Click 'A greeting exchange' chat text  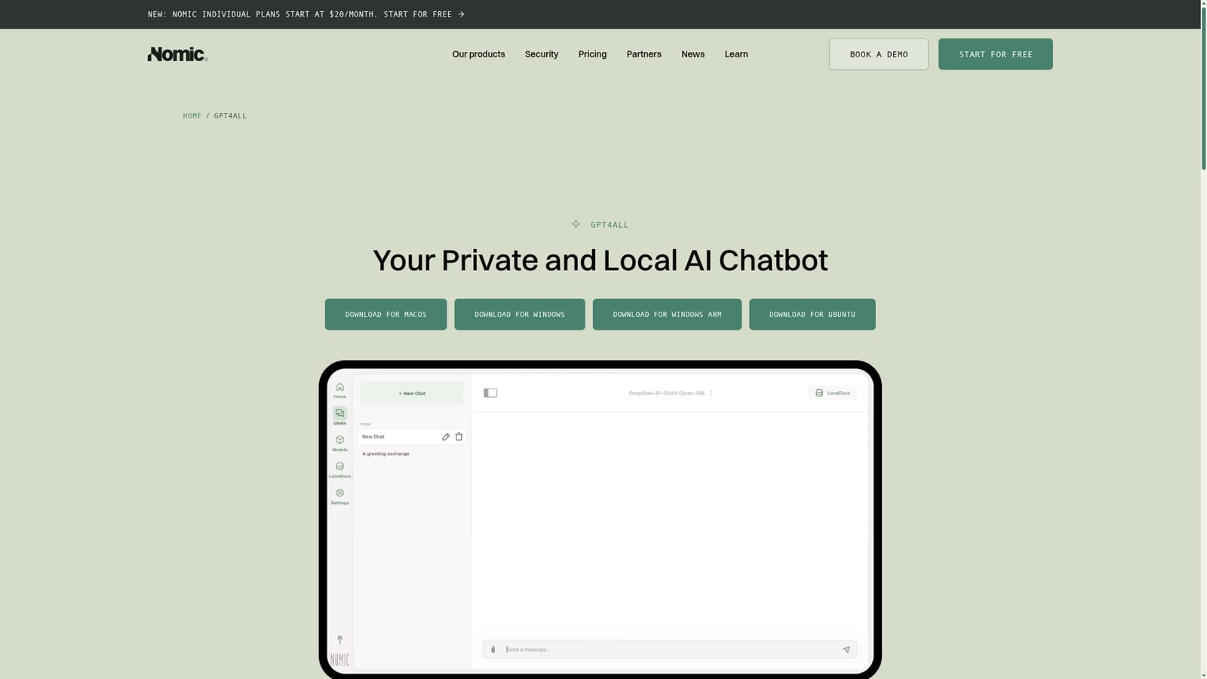tap(385, 453)
